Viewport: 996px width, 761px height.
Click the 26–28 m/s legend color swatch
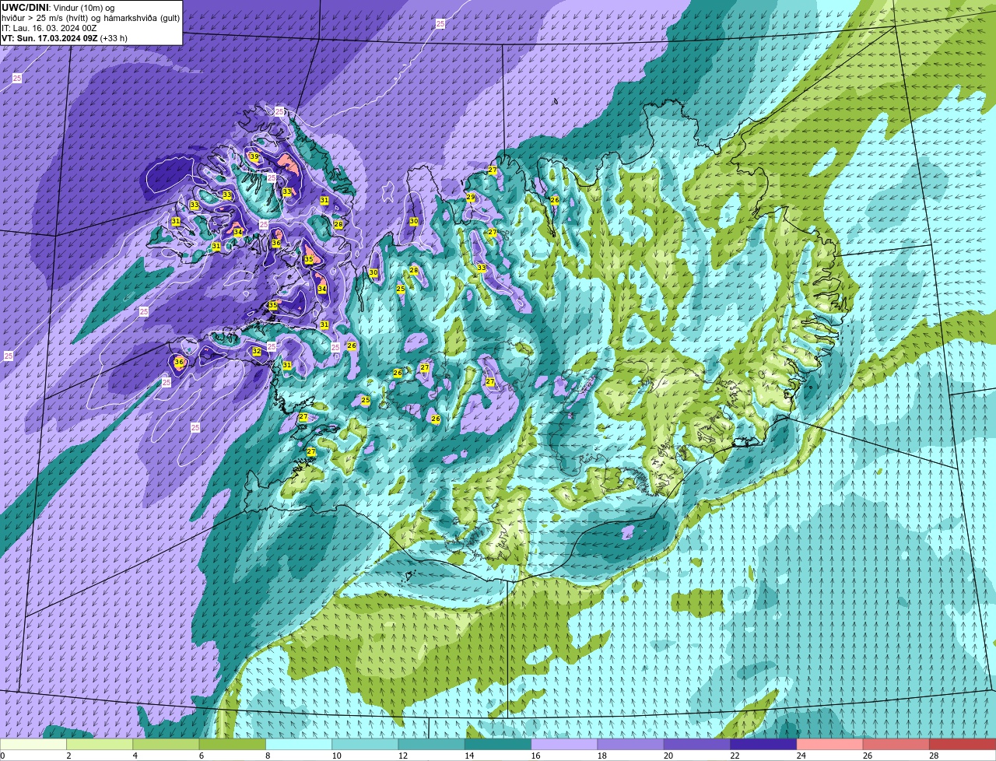[896, 745]
